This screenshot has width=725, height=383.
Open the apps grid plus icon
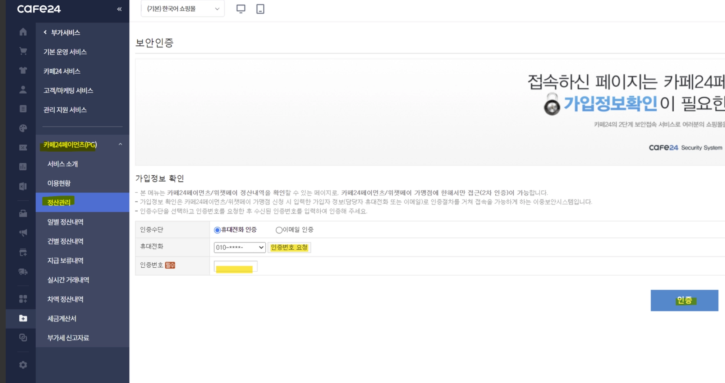point(23,299)
